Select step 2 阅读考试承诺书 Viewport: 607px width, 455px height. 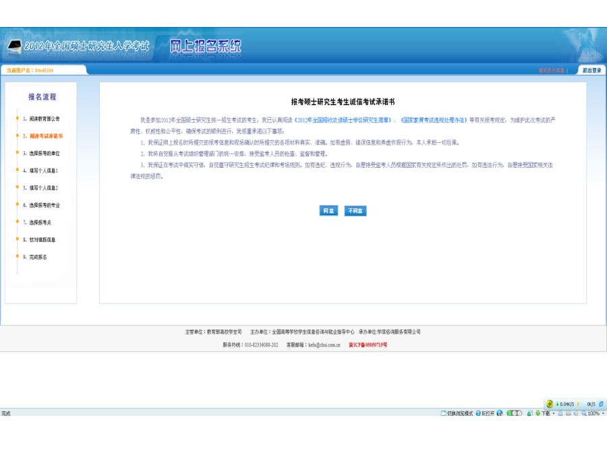[42, 135]
